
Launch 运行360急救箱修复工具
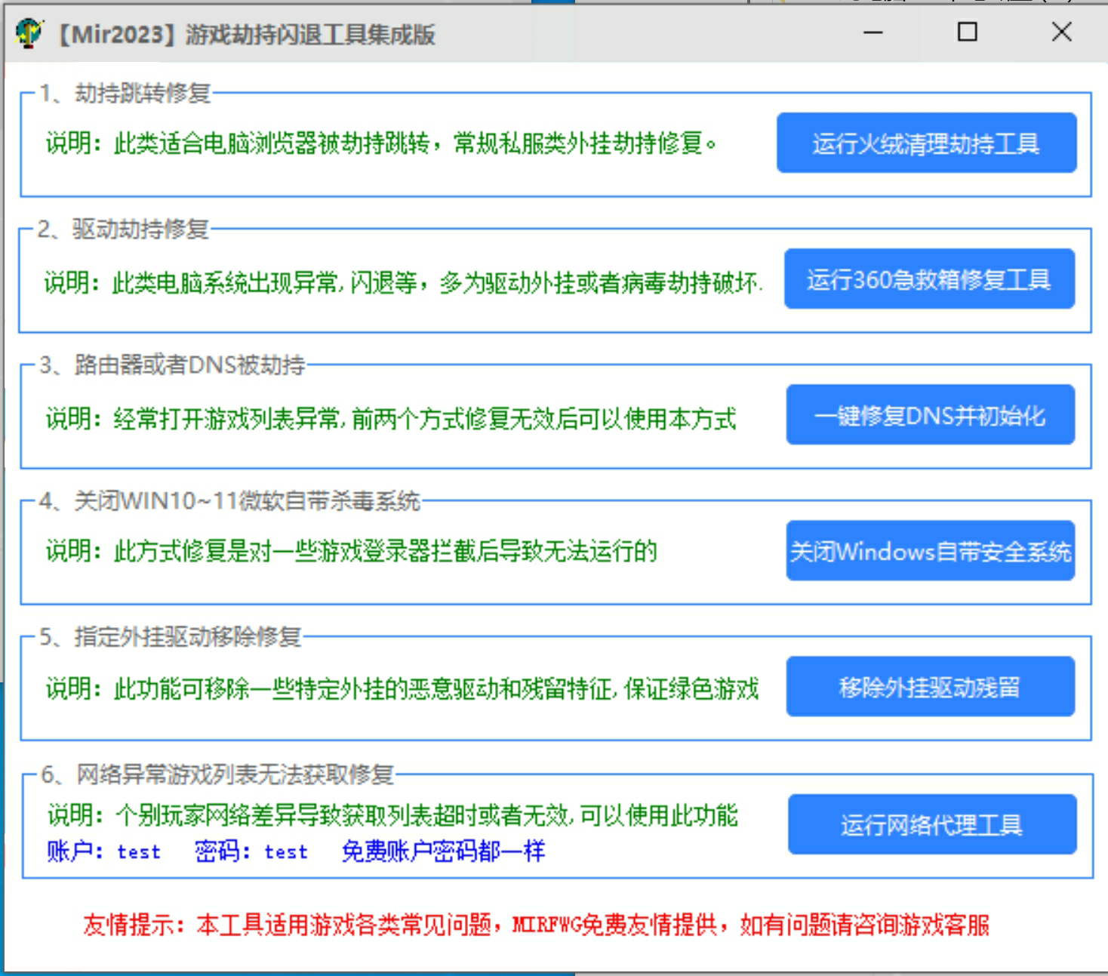[929, 279]
